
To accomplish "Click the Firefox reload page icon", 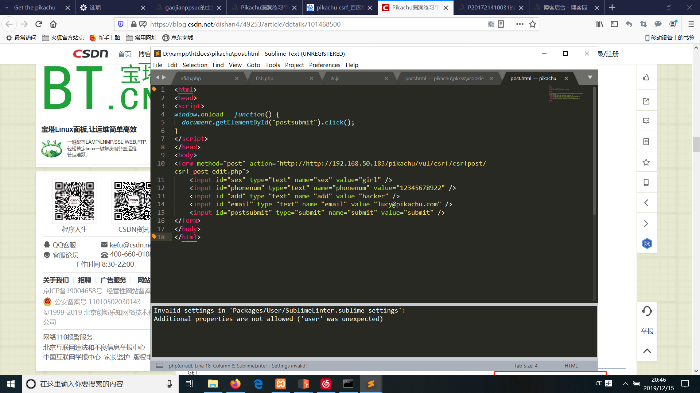I will (x=39, y=24).
